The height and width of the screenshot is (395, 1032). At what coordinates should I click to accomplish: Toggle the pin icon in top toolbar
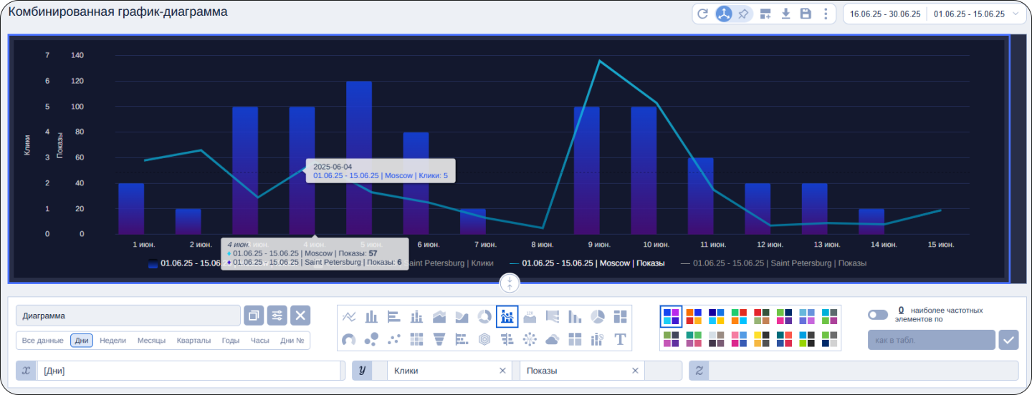pyautogui.click(x=743, y=14)
